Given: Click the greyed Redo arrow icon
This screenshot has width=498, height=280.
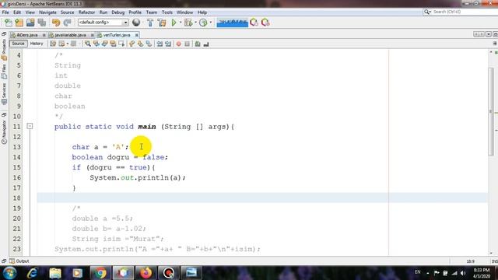Looking at the screenshot, I should coord(67,23).
